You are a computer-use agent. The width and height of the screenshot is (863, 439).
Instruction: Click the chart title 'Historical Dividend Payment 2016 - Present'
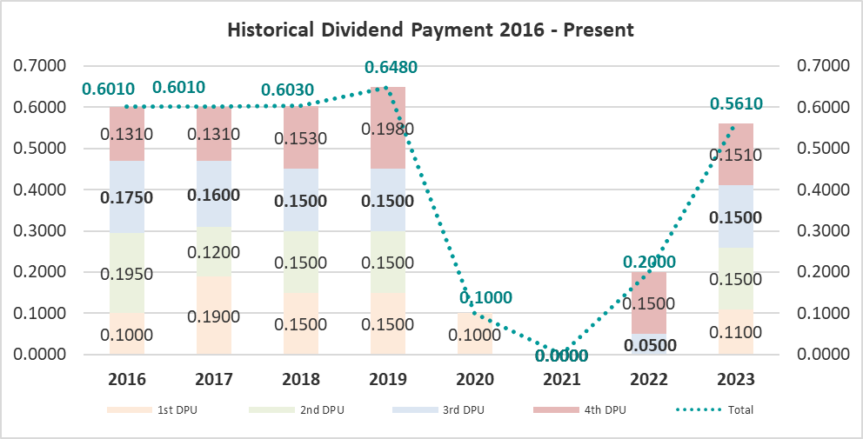(x=431, y=30)
